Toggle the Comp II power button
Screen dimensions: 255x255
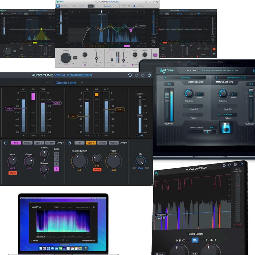click(69, 143)
